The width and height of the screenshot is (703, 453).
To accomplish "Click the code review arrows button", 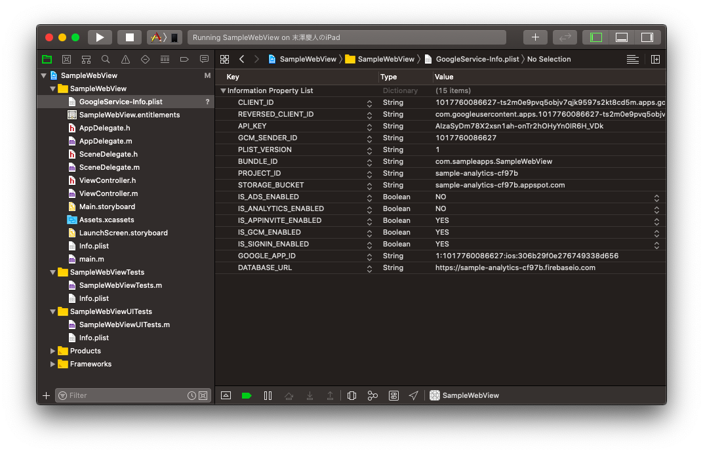I will coord(565,37).
